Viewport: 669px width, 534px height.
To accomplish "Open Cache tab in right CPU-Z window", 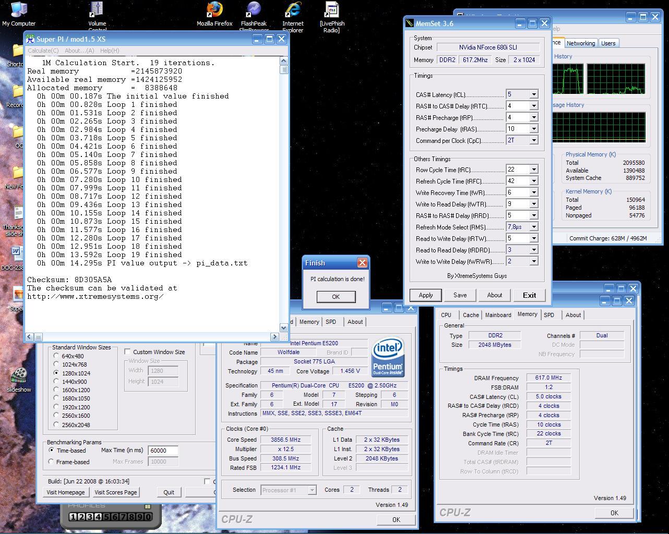I will [x=471, y=315].
